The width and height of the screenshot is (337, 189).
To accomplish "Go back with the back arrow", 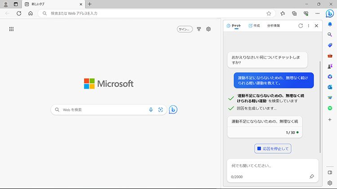I will click(7, 13).
